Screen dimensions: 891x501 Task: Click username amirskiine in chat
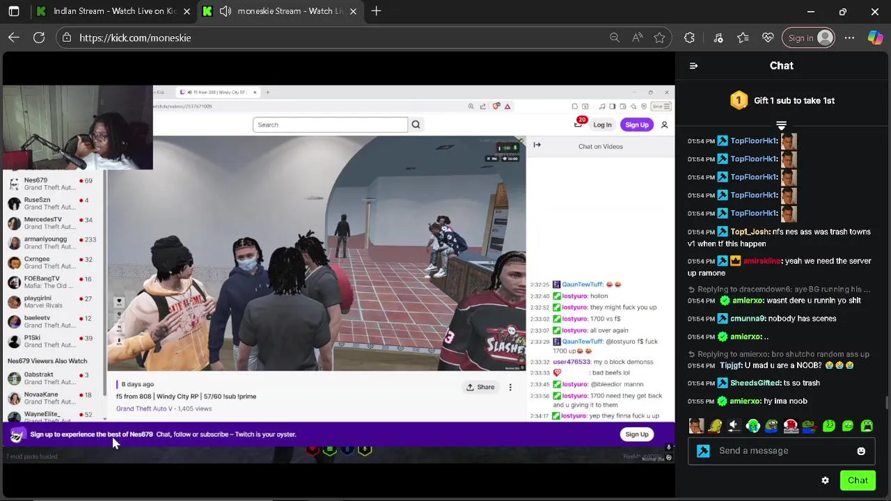[762, 261]
